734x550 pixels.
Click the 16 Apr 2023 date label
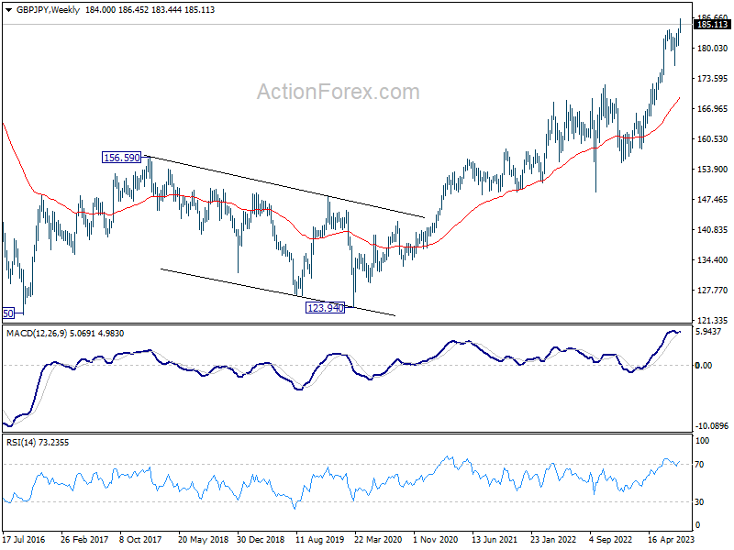coord(672,539)
